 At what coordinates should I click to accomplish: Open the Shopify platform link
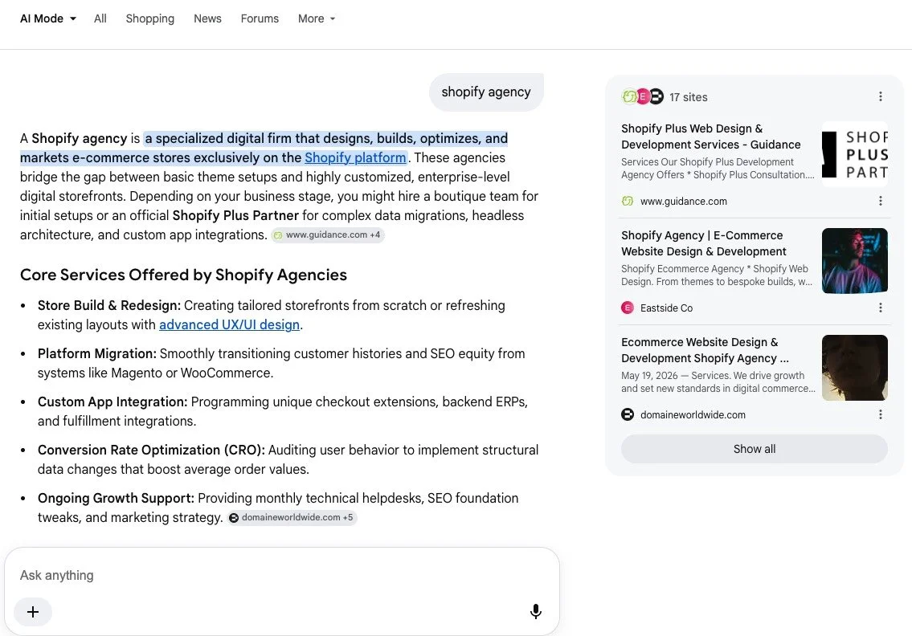click(355, 157)
